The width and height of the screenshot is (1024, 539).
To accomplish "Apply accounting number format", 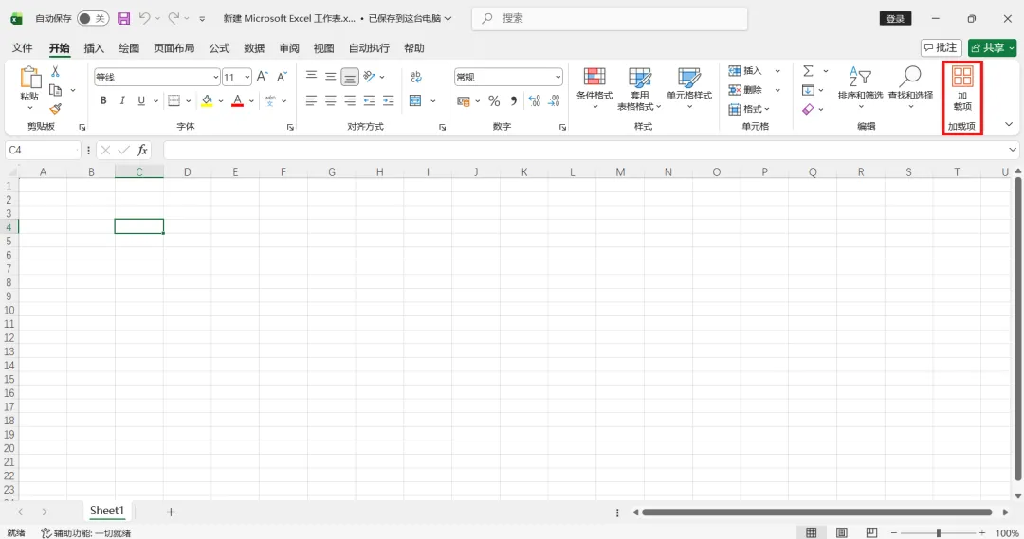I will pyautogui.click(x=464, y=101).
